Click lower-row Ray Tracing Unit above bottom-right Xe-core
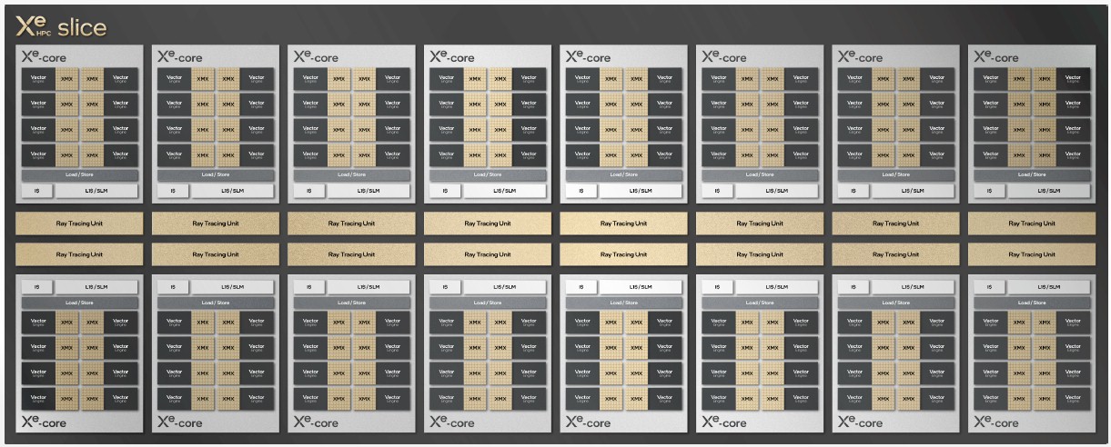 1032,254
